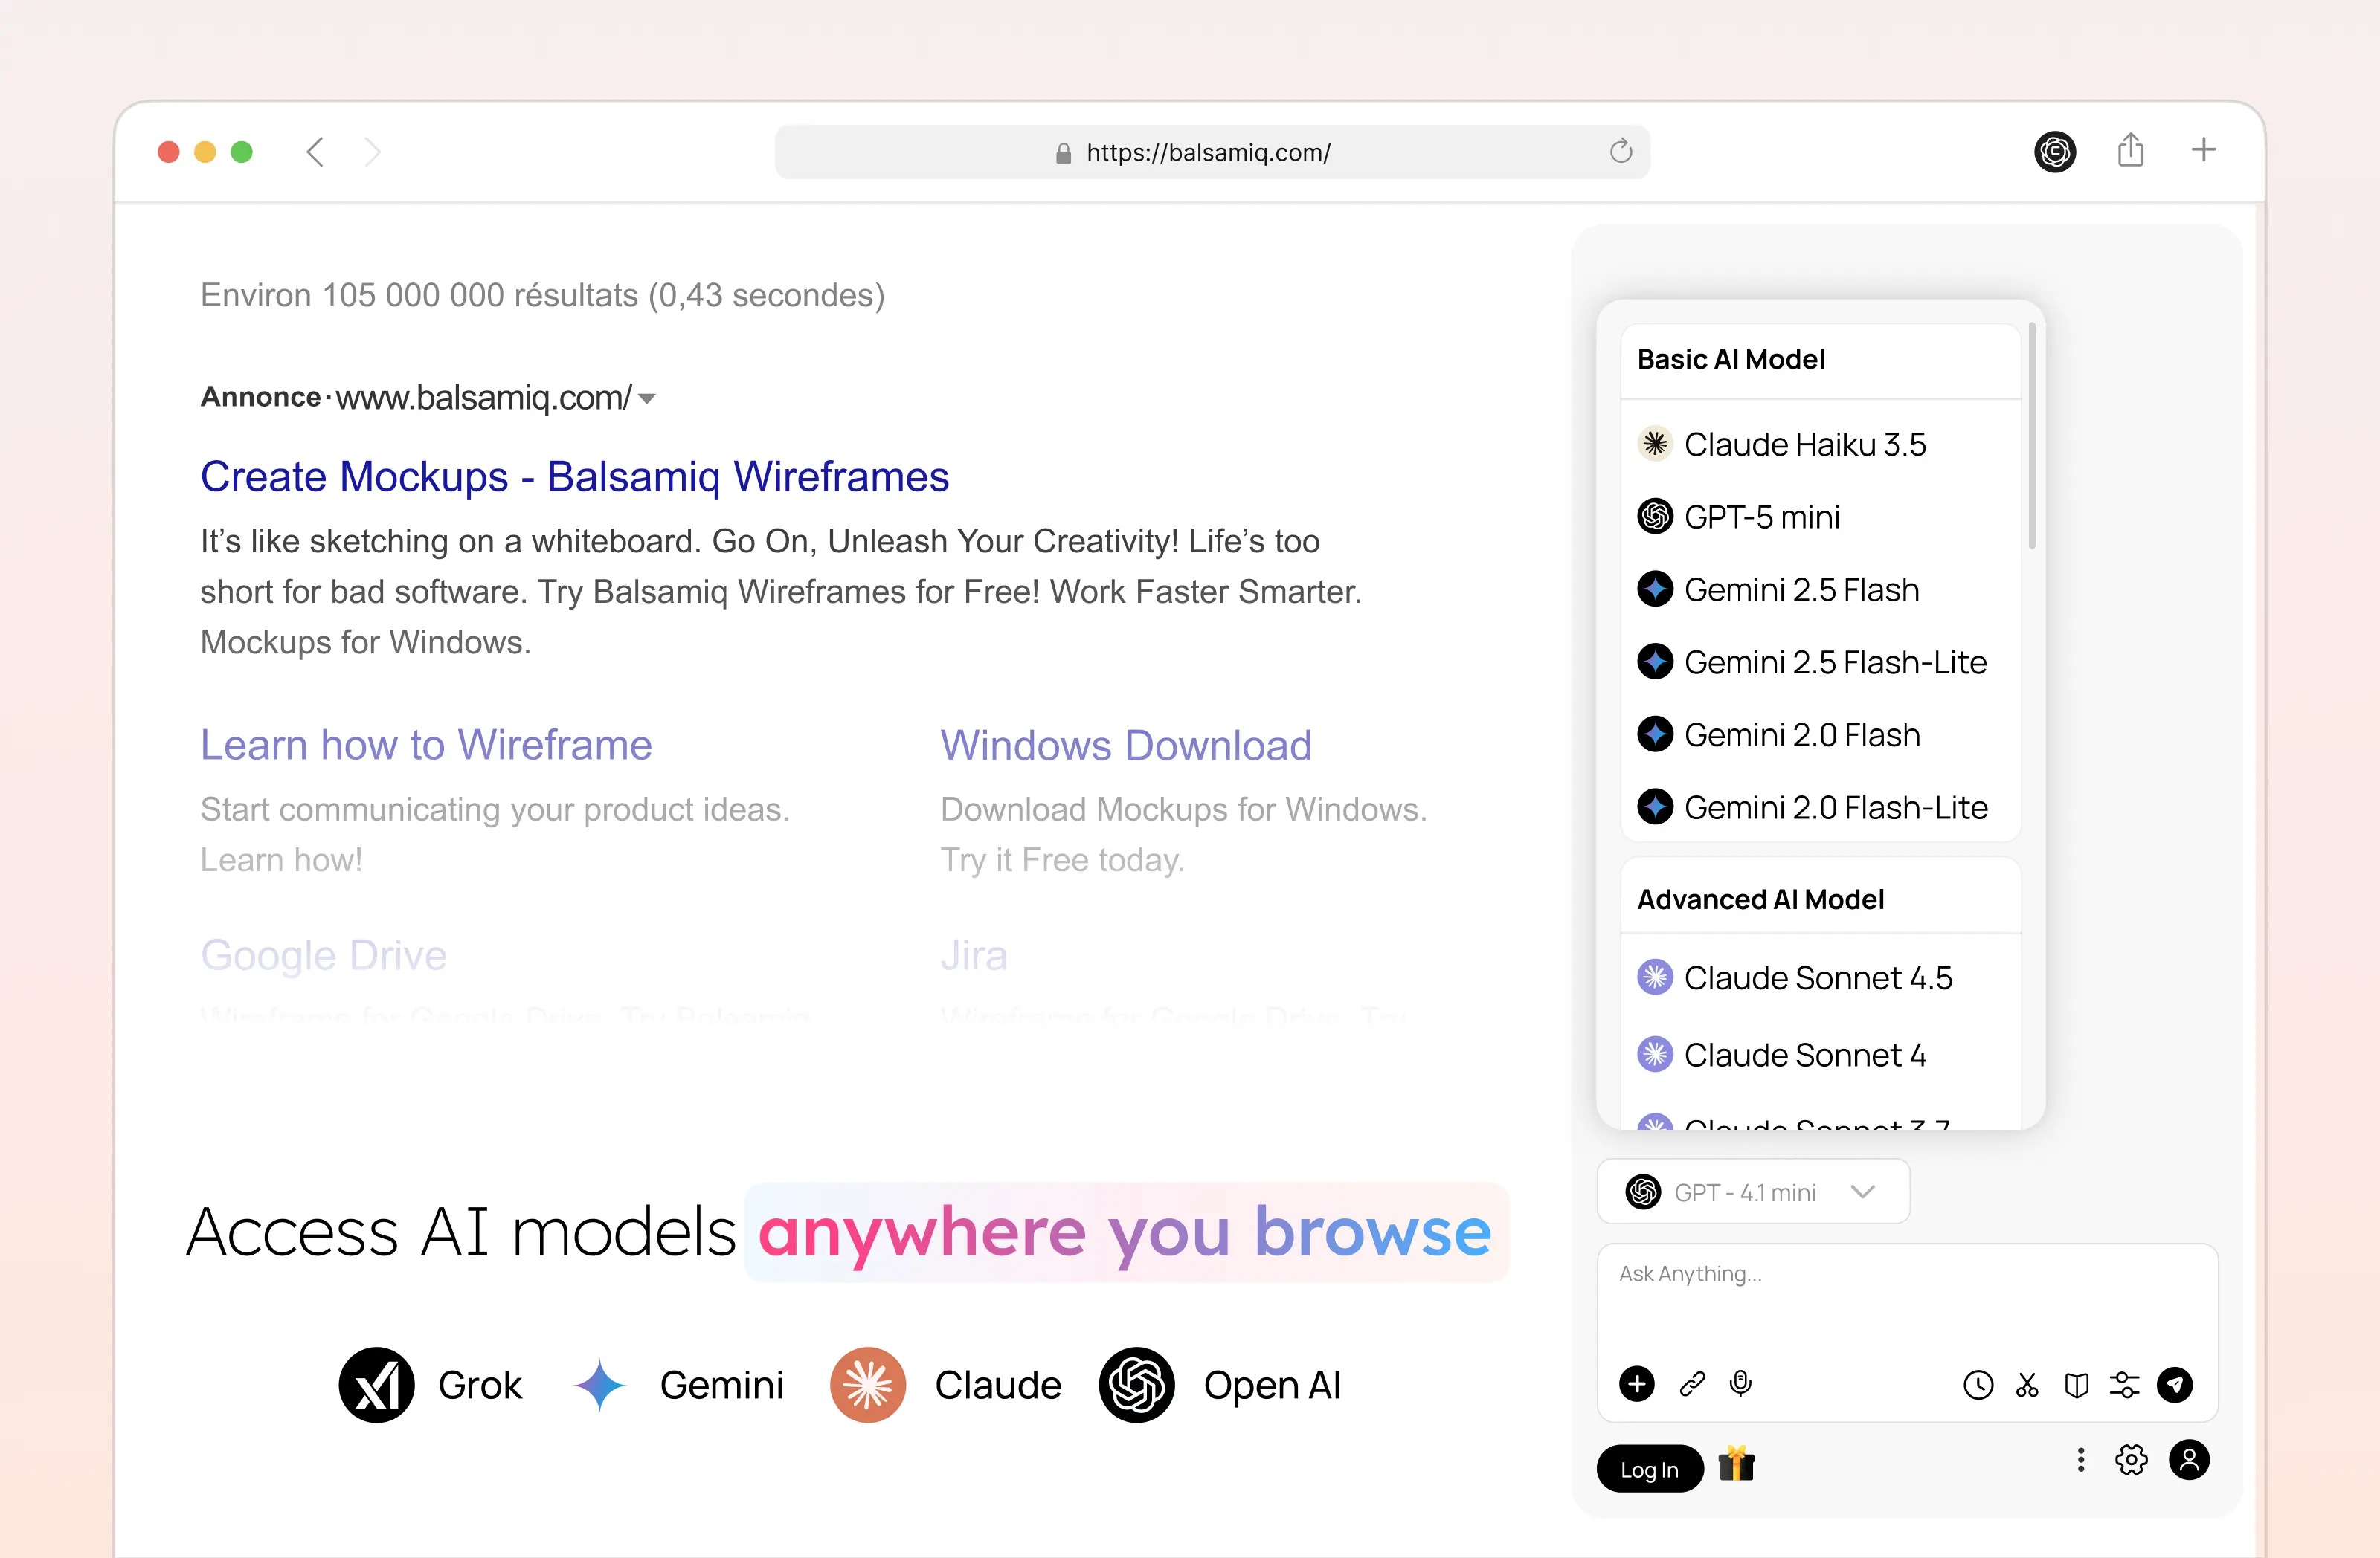Open the sliders adjustment settings icon
The image size is (2380, 1558).
(x=2124, y=1384)
